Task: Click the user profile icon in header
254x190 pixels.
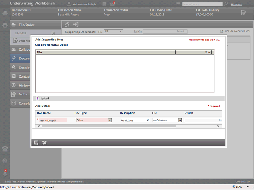Action: tap(69, 4)
